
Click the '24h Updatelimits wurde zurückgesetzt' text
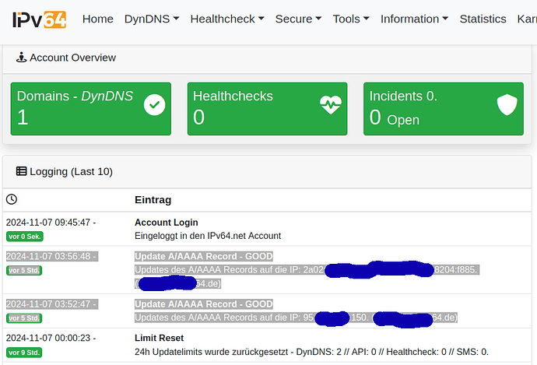311,352
